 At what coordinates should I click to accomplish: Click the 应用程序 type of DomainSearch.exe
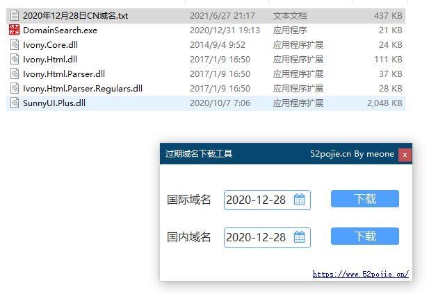coord(290,31)
